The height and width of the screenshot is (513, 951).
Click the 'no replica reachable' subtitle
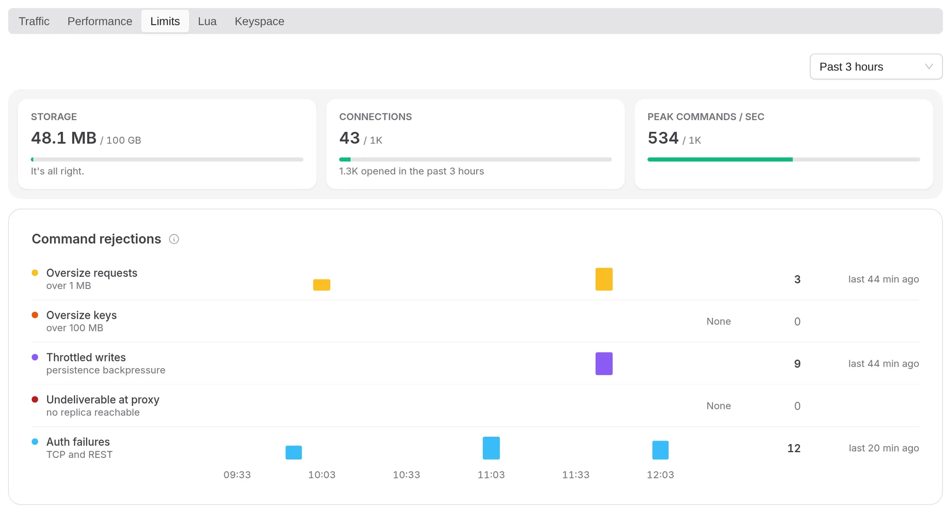93,412
